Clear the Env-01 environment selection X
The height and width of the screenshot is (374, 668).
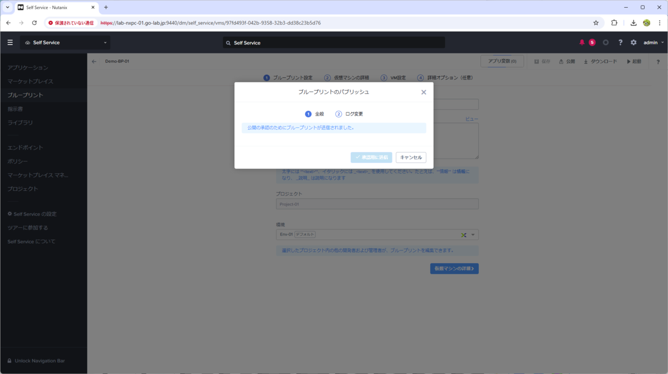[x=463, y=235]
